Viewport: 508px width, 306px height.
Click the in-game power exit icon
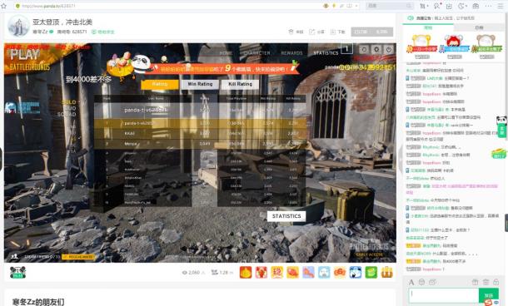click(389, 50)
